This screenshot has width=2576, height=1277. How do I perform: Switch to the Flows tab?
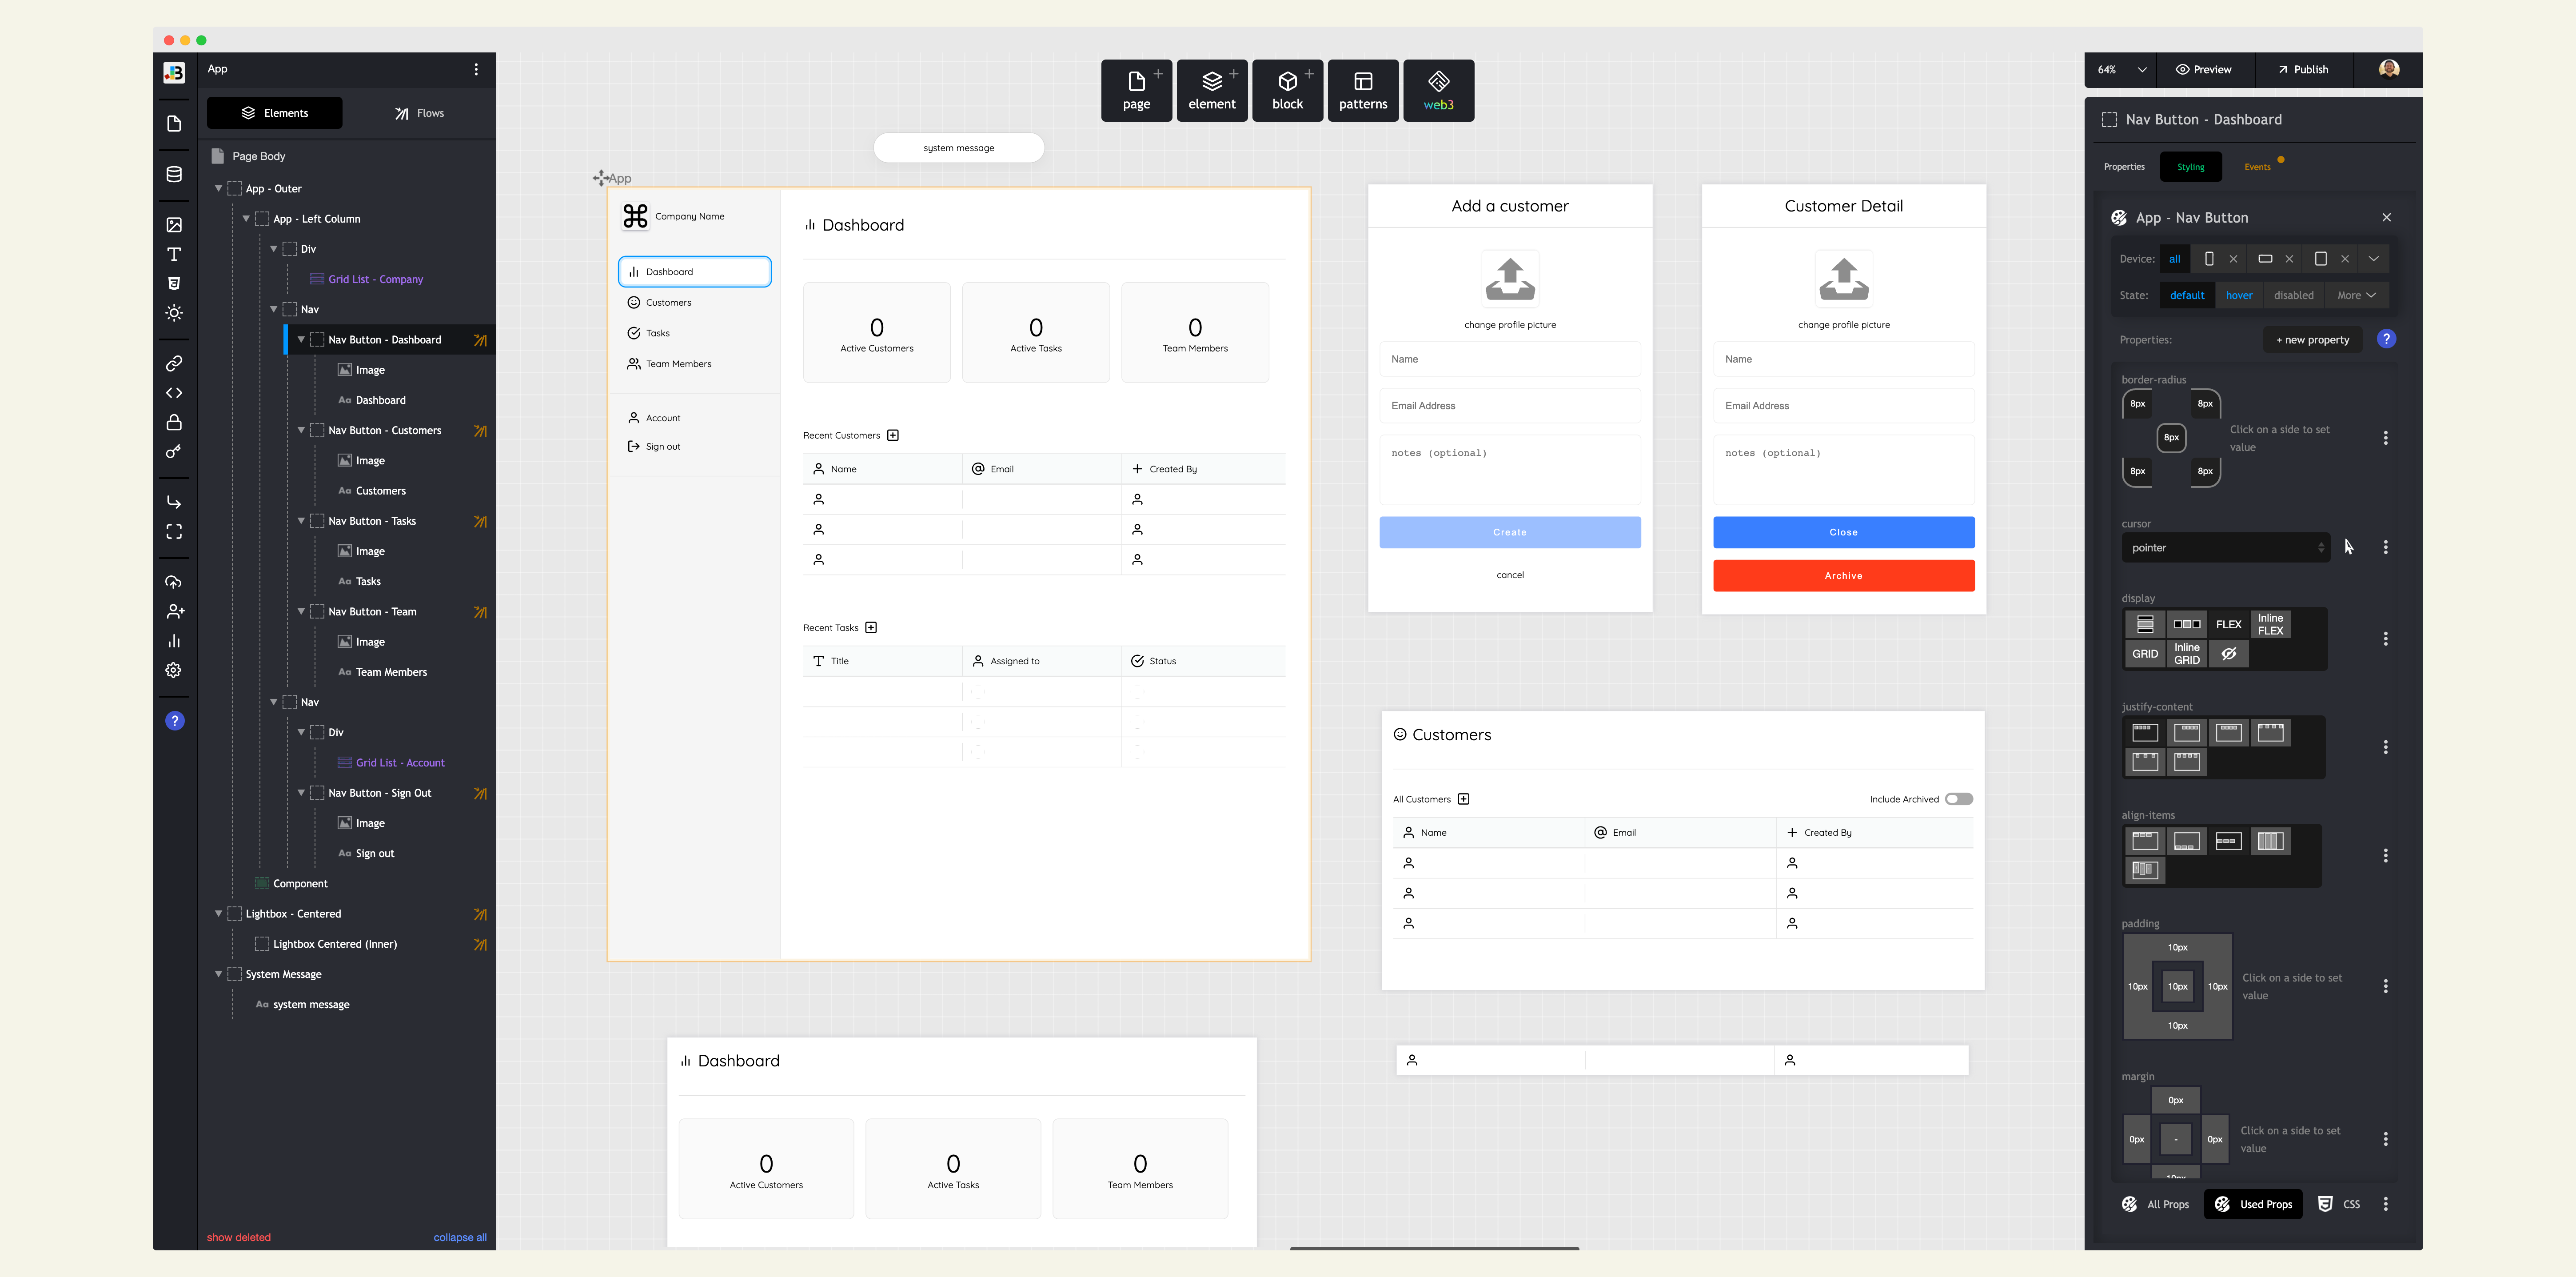(x=419, y=113)
